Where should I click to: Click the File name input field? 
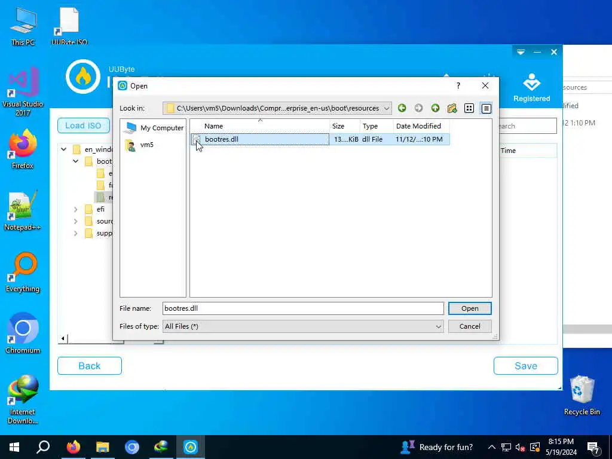click(x=303, y=308)
